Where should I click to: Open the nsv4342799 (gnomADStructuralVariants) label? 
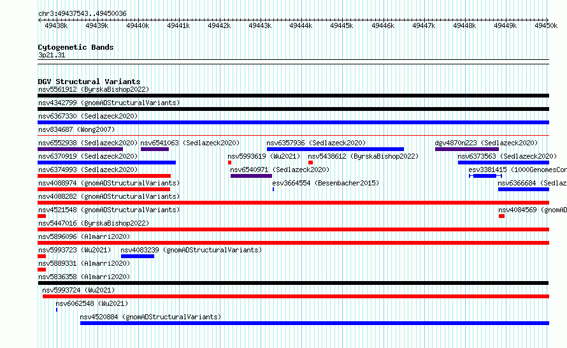(x=109, y=103)
